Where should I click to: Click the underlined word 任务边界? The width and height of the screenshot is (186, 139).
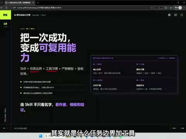point(36,69)
